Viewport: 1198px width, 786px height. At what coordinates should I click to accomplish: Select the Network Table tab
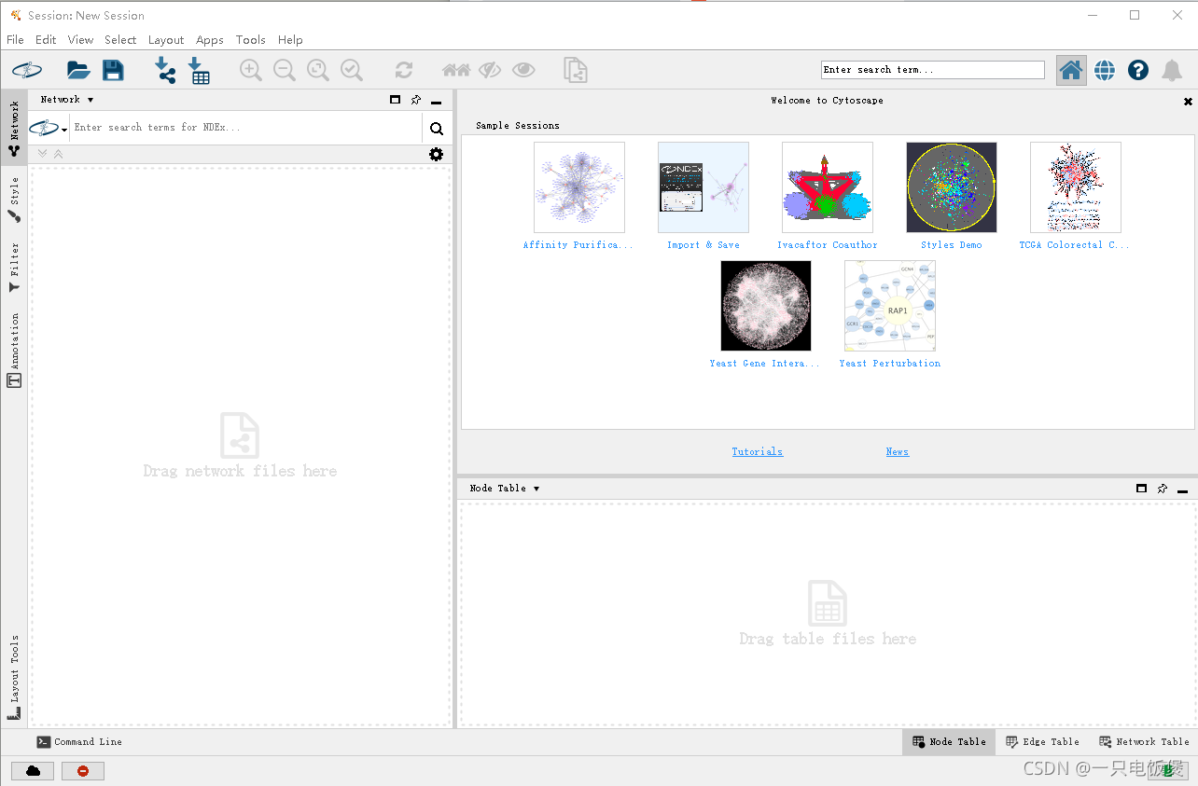1144,742
